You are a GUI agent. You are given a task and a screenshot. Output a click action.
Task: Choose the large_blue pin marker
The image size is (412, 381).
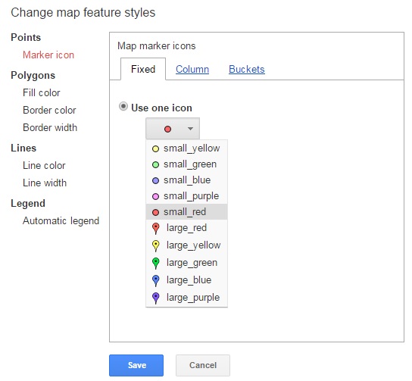point(186,280)
